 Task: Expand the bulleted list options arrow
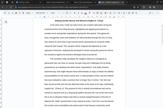pos(121,13)
